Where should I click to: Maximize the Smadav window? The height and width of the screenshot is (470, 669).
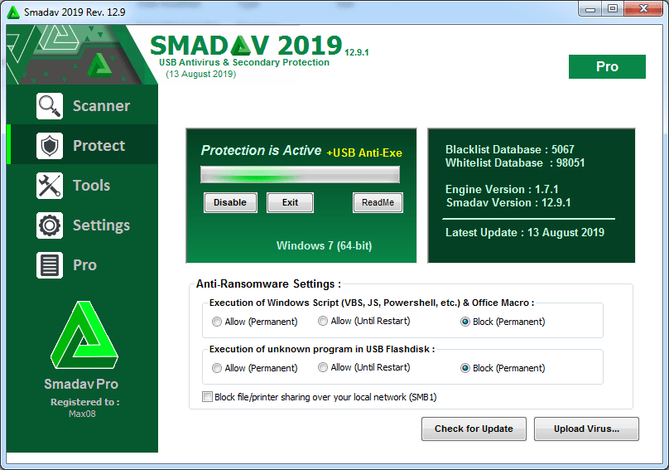613,9
